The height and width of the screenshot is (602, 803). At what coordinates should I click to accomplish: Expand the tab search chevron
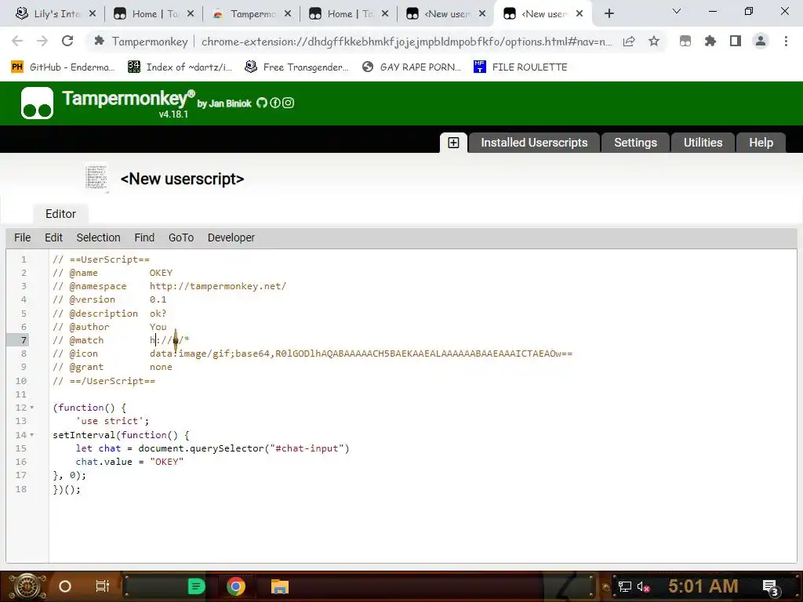pos(677,11)
